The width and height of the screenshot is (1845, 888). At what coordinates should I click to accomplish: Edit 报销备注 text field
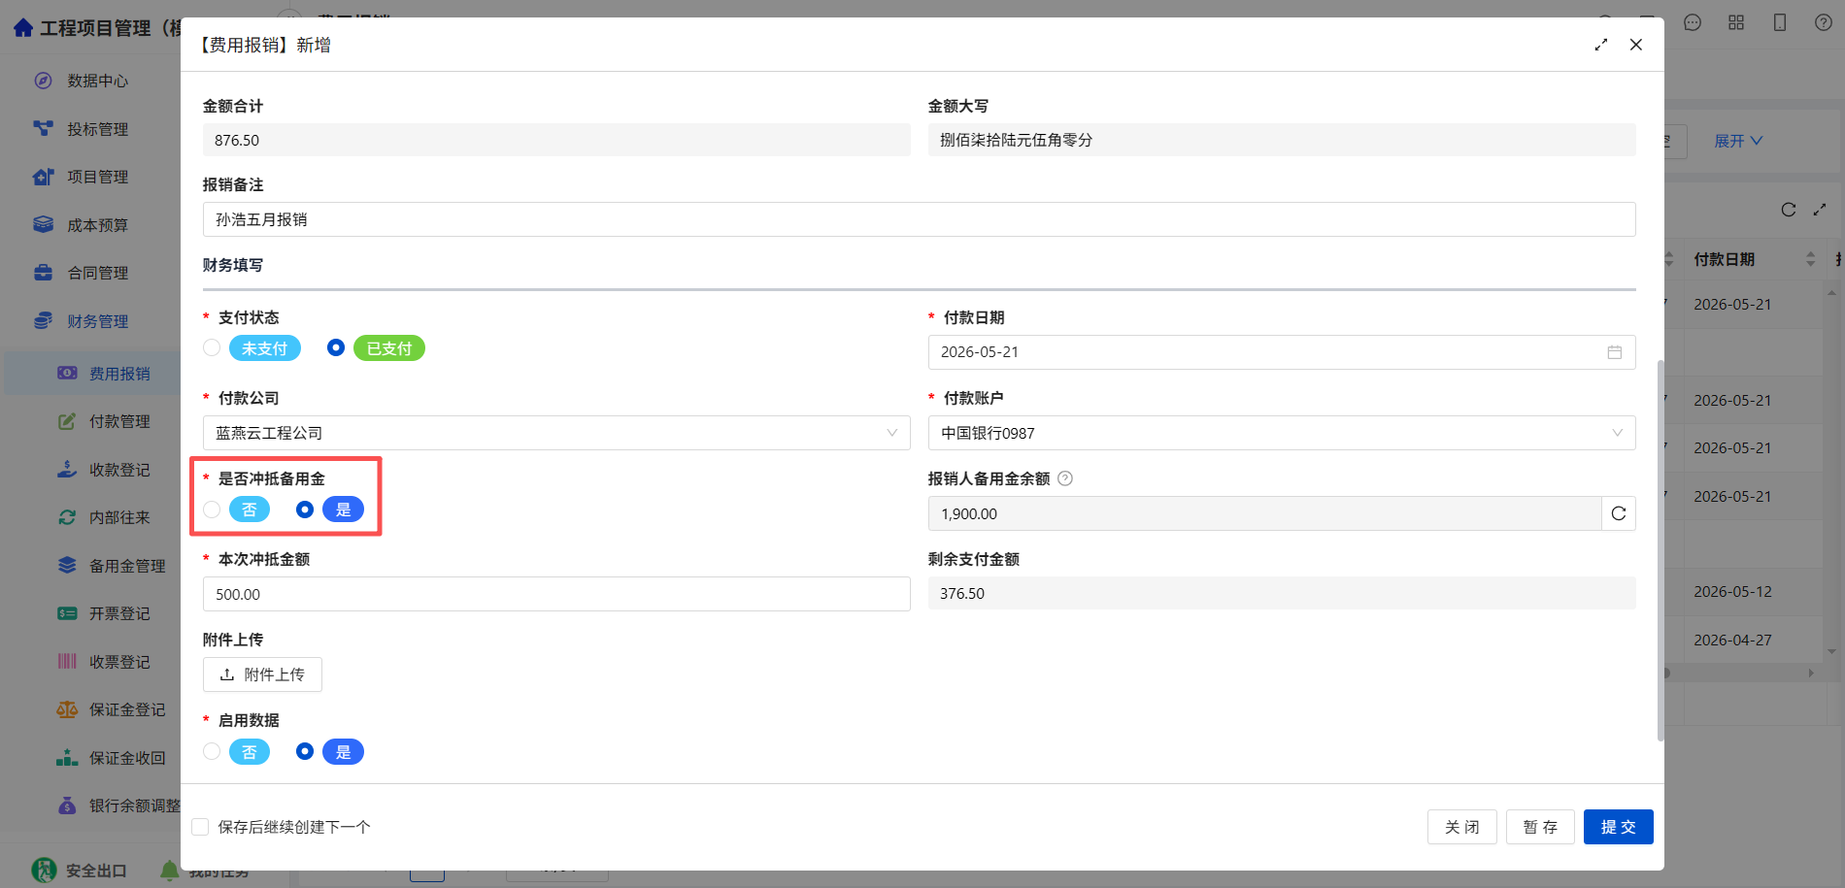(x=919, y=219)
